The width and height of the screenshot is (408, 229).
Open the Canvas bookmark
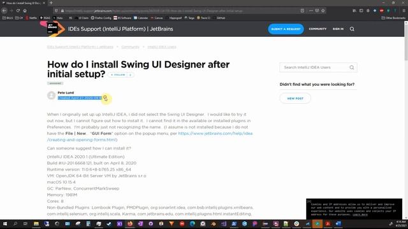(157, 18)
